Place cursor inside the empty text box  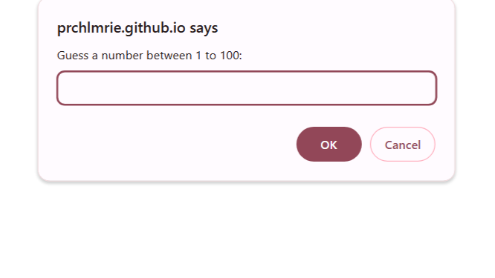coord(247,88)
